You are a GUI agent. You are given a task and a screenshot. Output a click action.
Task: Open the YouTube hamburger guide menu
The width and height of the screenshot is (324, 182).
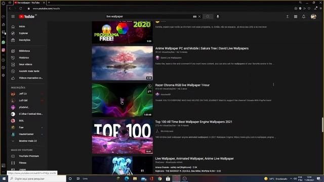(13, 17)
